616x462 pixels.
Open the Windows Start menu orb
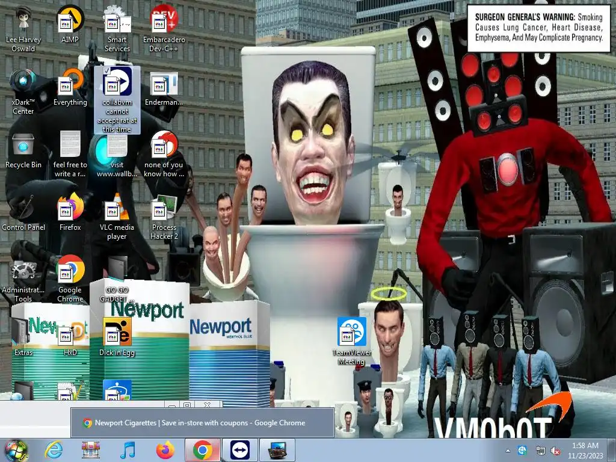tap(15, 450)
